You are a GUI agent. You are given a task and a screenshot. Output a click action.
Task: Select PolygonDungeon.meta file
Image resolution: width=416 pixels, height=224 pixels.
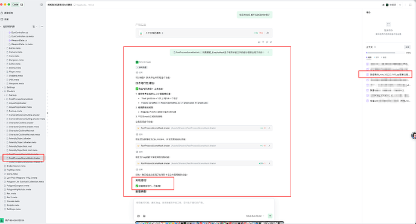click(17, 185)
